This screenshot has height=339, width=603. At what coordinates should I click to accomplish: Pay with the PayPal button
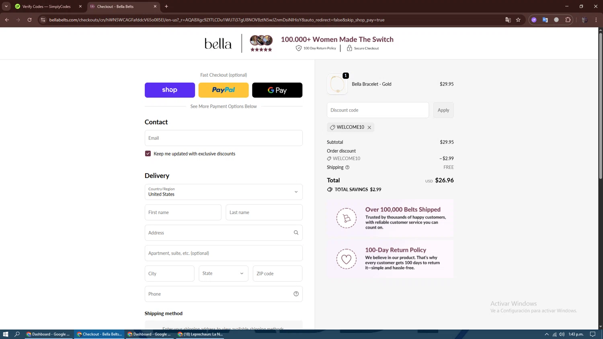pyautogui.click(x=224, y=90)
